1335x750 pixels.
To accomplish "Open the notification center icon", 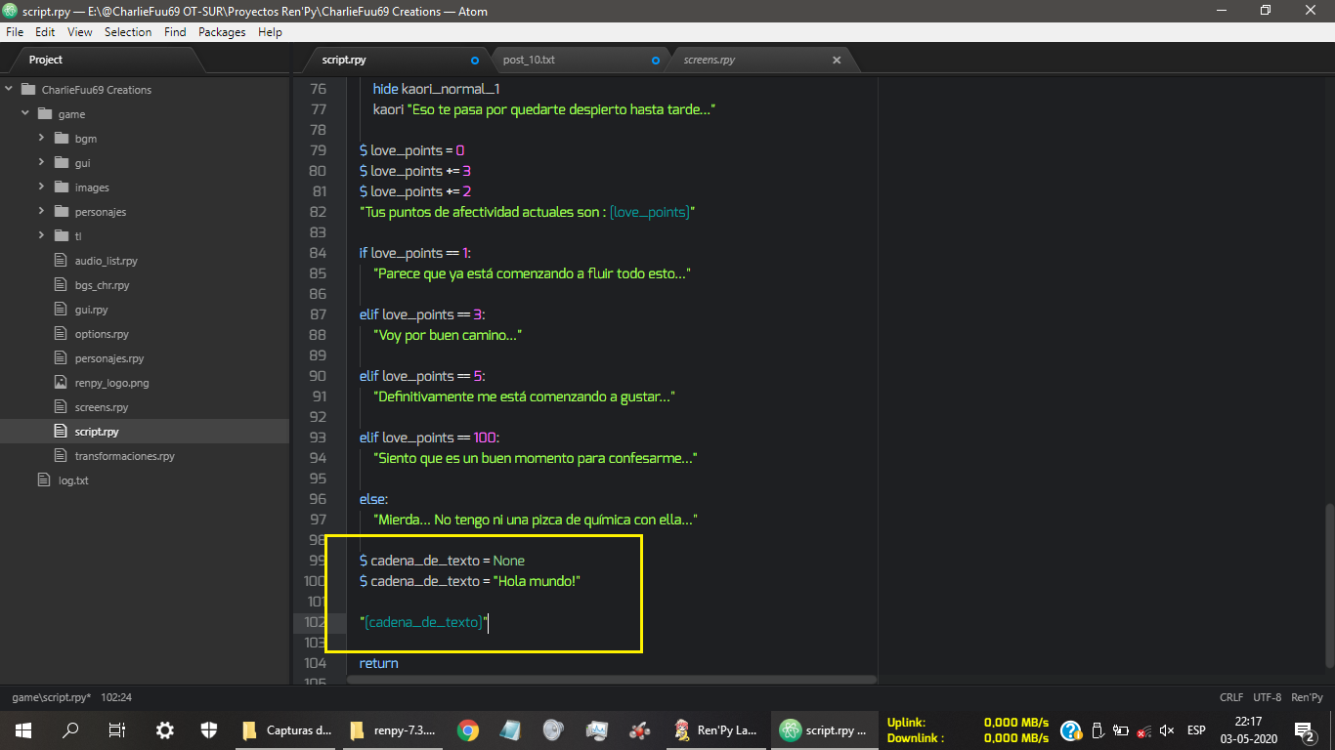I will pyautogui.click(x=1303, y=729).
